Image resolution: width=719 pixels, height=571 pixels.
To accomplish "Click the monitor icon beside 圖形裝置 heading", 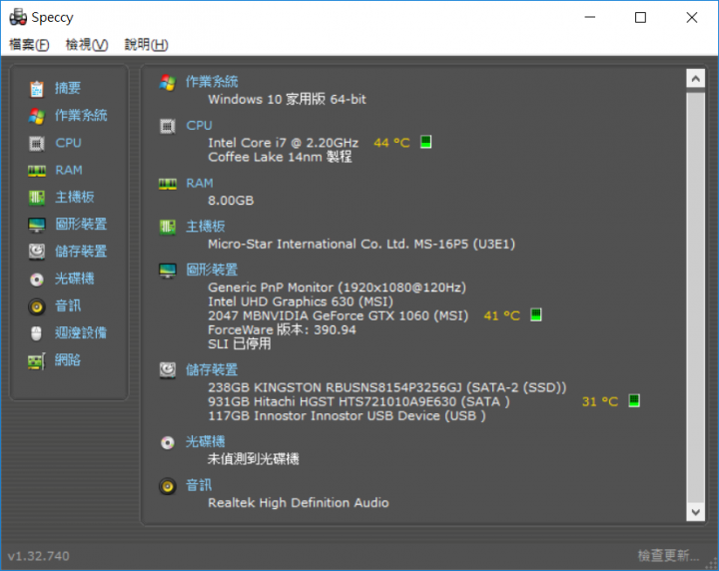I will (168, 271).
